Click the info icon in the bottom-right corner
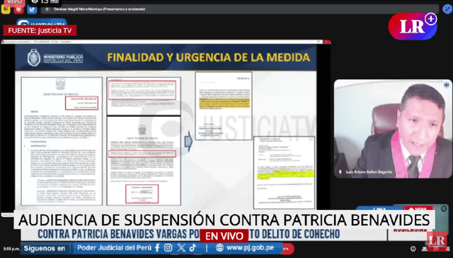The height and width of the screenshot is (258, 453). [x=413, y=249]
